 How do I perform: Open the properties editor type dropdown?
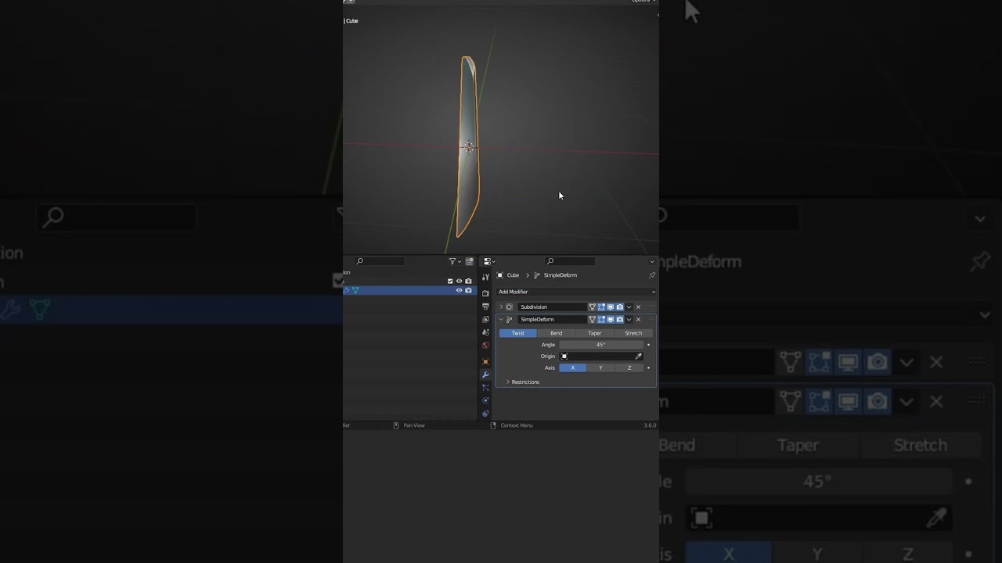[488, 261]
